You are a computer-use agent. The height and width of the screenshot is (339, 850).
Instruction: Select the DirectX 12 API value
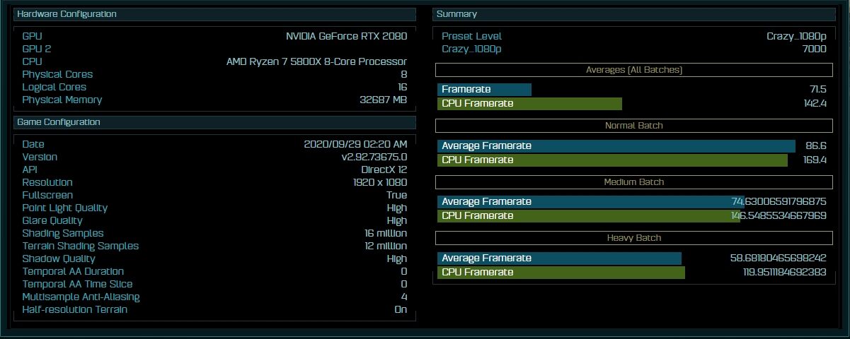[384, 169]
